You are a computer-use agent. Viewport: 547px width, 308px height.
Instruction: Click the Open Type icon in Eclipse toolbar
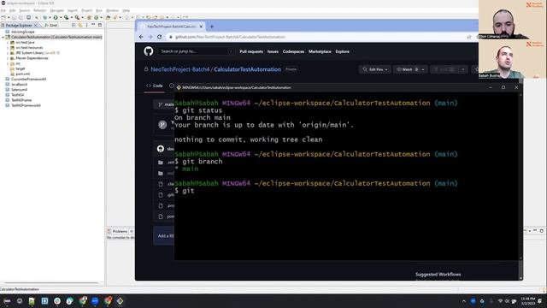[x=109, y=17]
